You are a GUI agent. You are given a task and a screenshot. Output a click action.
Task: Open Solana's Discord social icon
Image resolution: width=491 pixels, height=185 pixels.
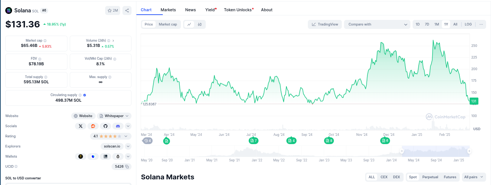click(x=118, y=126)
